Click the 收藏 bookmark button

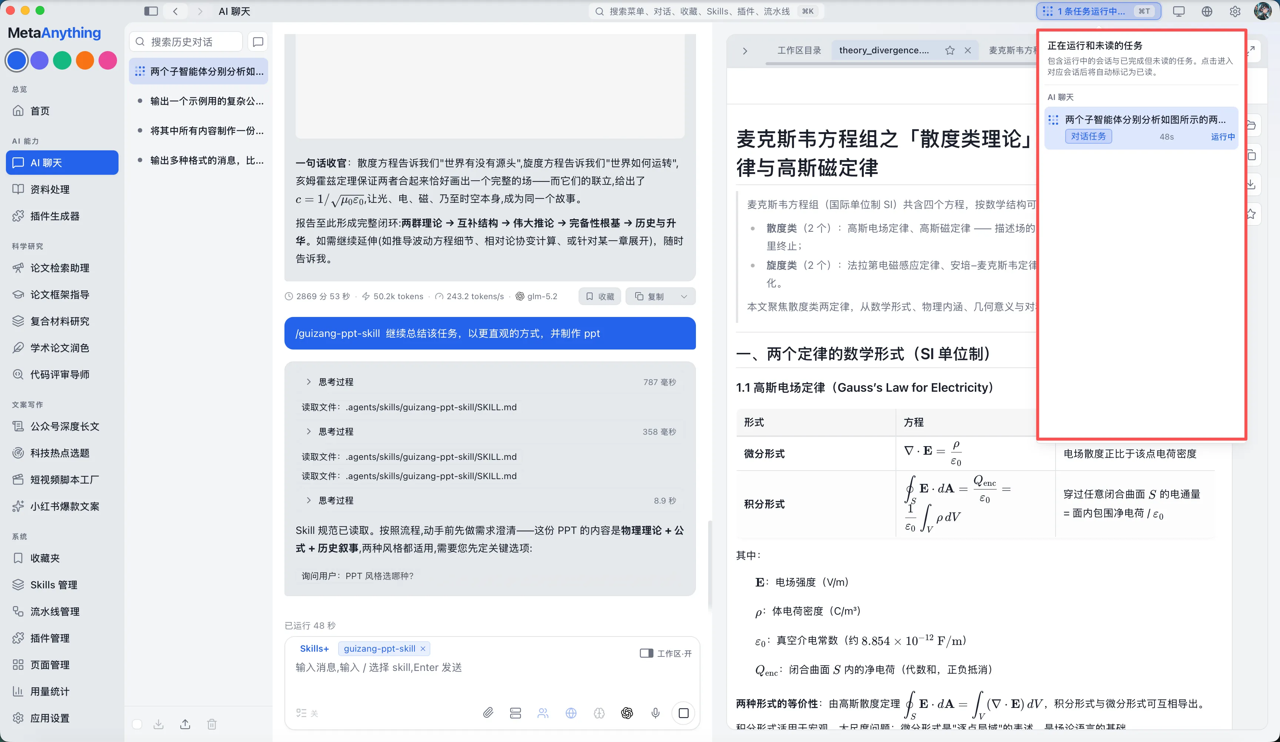point(600,297)
